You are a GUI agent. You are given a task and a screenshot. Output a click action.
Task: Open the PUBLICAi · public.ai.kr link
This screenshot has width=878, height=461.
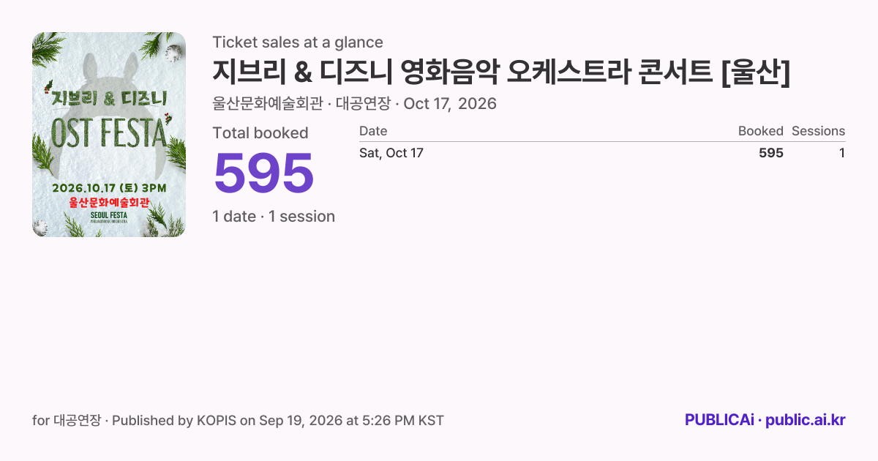pyautogui.click(x=765, y=420)
